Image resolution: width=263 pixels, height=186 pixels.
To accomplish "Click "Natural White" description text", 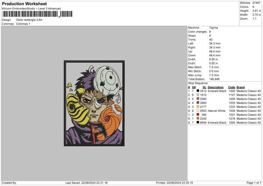I will click(217, 111).
